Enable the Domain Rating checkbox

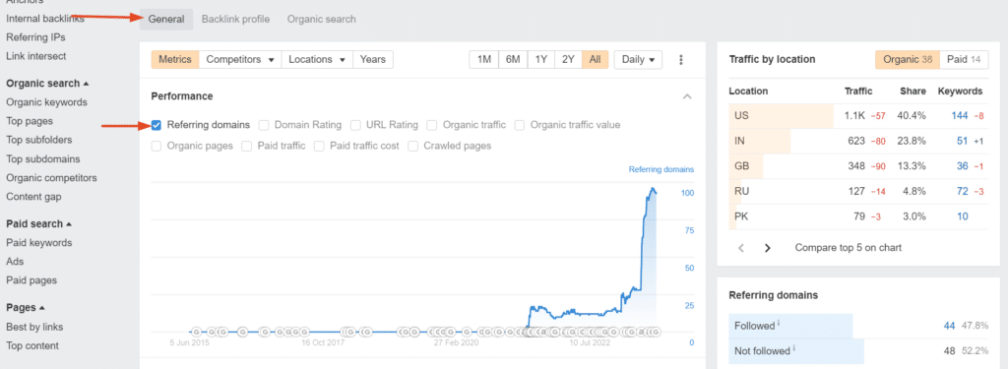point(264,125)
